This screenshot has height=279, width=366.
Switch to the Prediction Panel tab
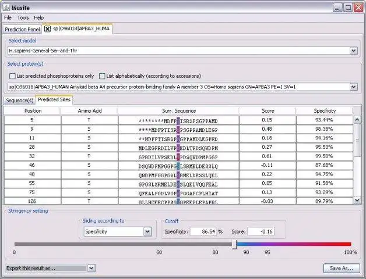tap(22, 29)
